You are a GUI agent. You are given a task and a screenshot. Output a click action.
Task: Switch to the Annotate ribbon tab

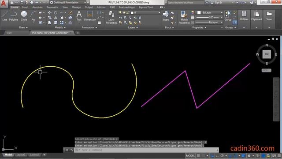[37, 7]
